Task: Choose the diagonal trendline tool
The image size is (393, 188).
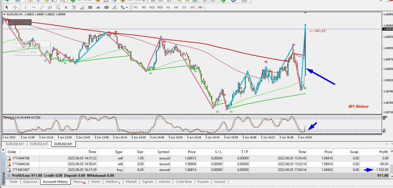Action: (x=42, y=7)
